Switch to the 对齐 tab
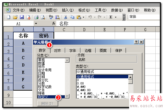This screenshot has height=110, width=163. coord(57,51)
